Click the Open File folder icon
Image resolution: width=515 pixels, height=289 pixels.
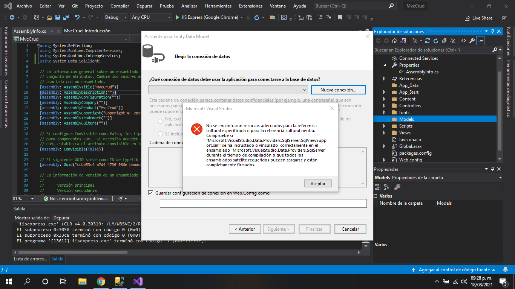click(49, 17)
